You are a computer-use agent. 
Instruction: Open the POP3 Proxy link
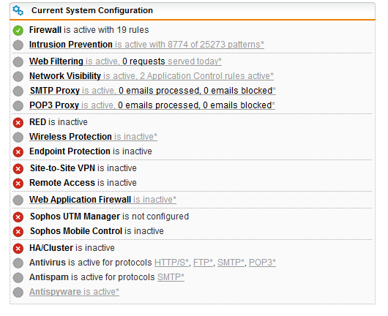152,105
